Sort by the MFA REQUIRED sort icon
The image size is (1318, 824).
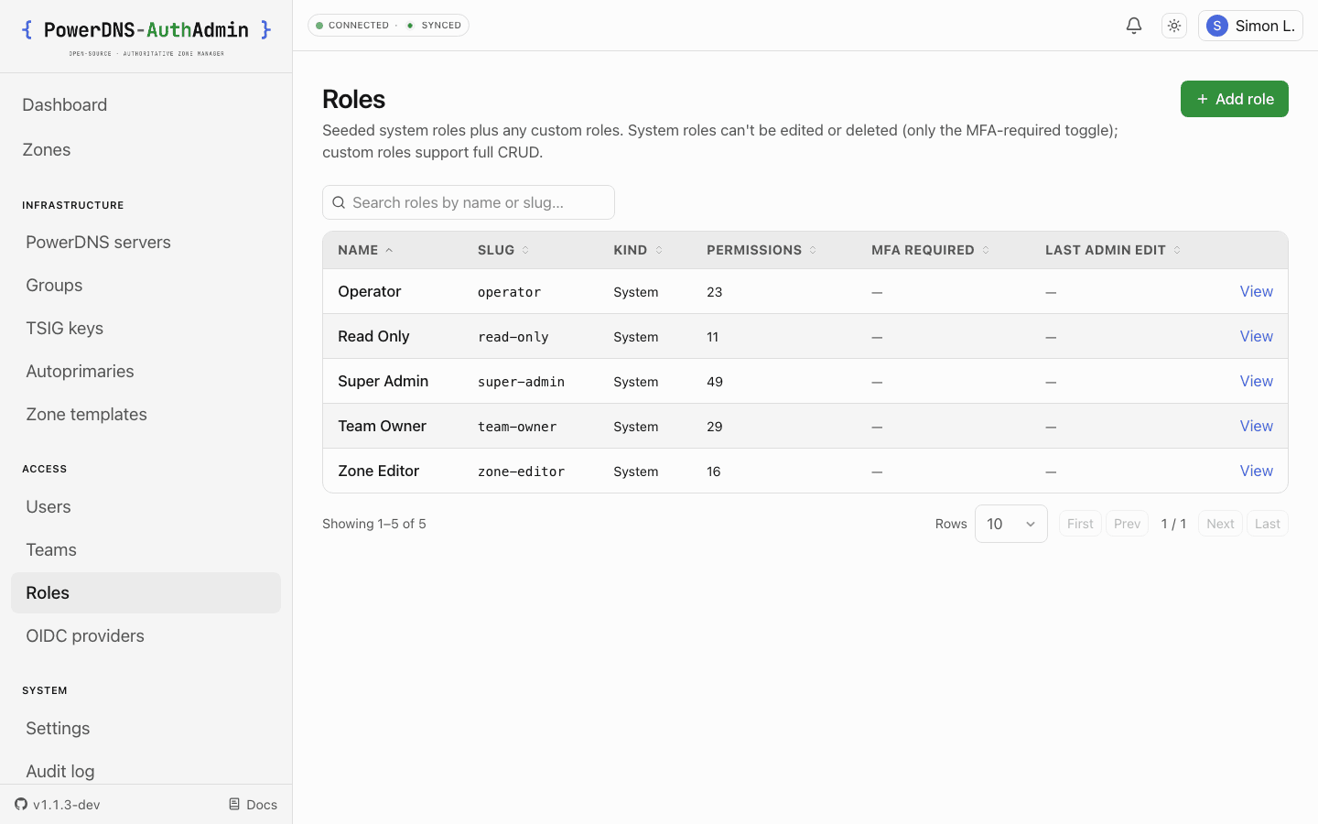coord(986,250)
